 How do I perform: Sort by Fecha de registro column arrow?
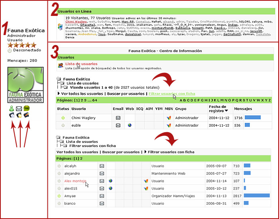(226, 111)
